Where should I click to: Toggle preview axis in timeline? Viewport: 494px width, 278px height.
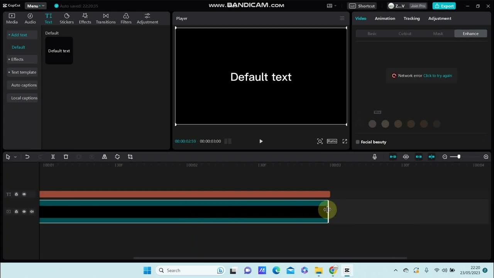point(431,157)
